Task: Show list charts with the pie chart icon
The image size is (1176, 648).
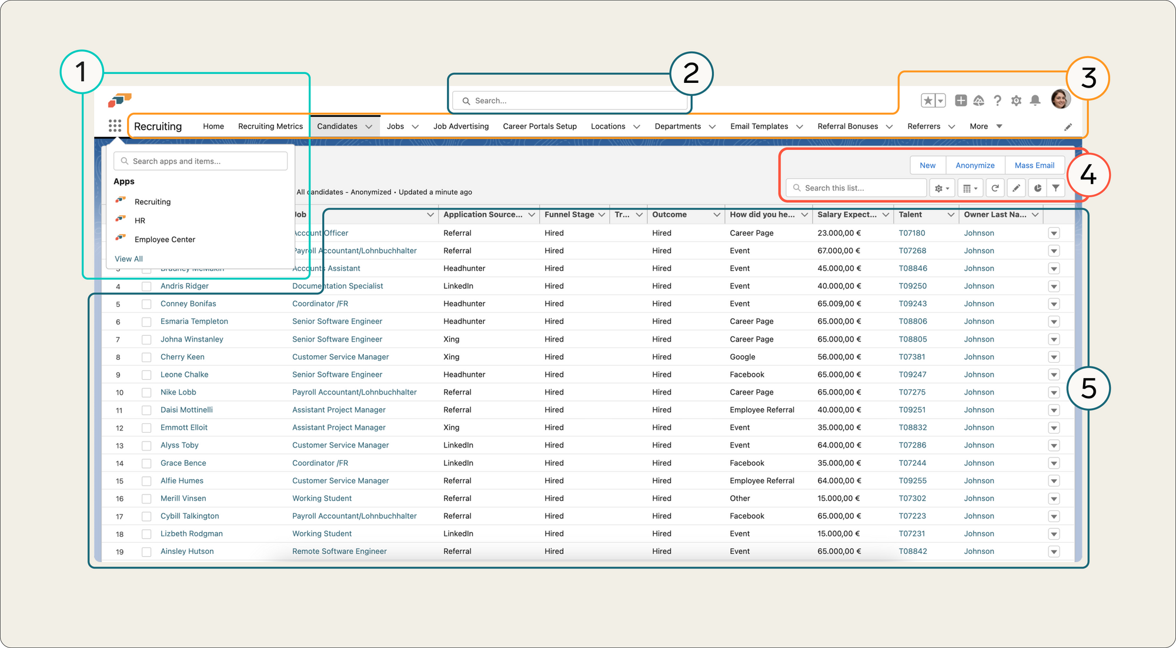Action: click(x=1037, y=188)
